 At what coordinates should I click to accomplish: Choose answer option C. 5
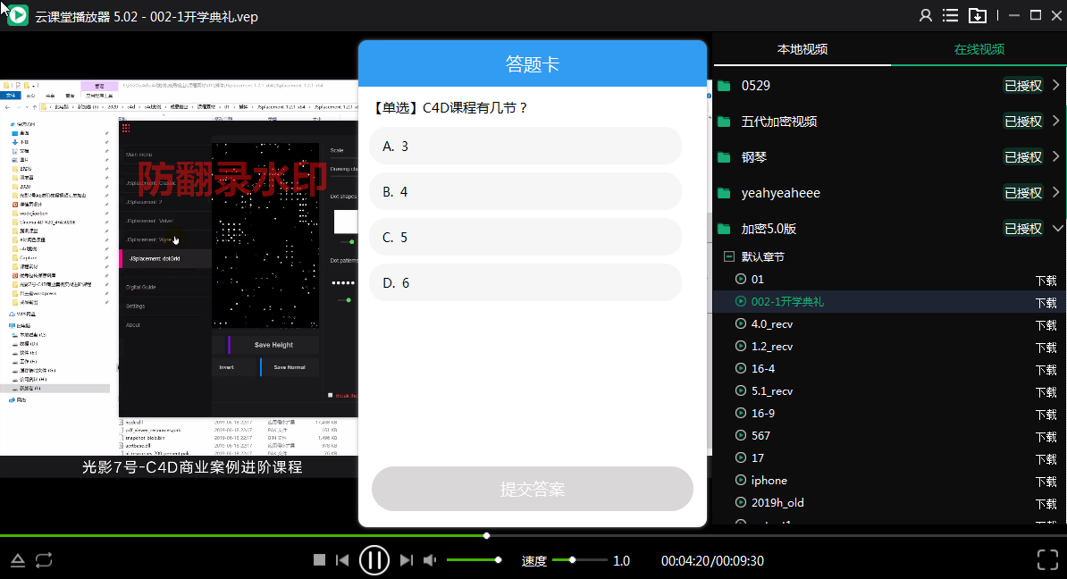(x=525, y=237)
